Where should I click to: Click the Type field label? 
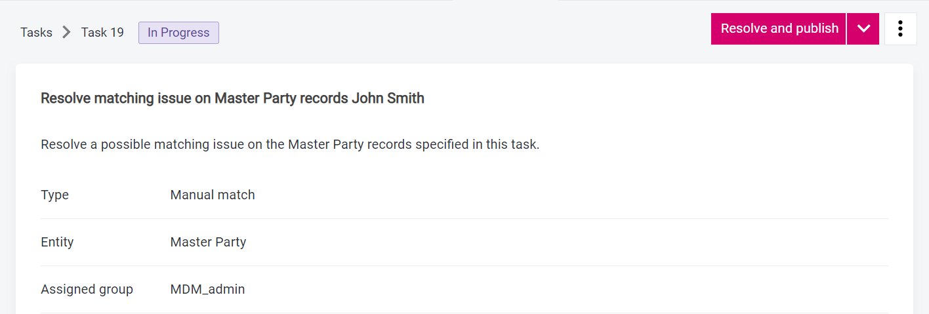[x=54, y=195]
